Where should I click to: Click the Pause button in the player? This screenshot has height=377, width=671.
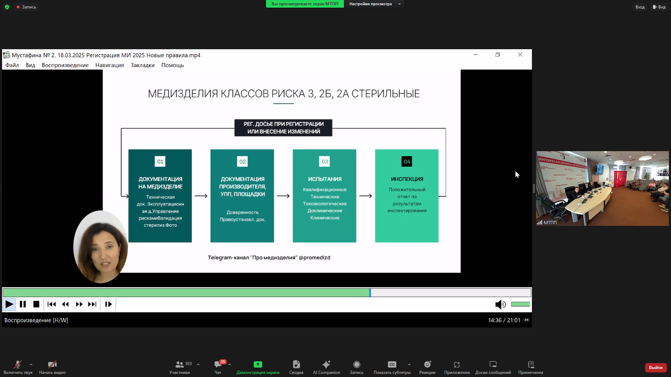coord(23,304)
